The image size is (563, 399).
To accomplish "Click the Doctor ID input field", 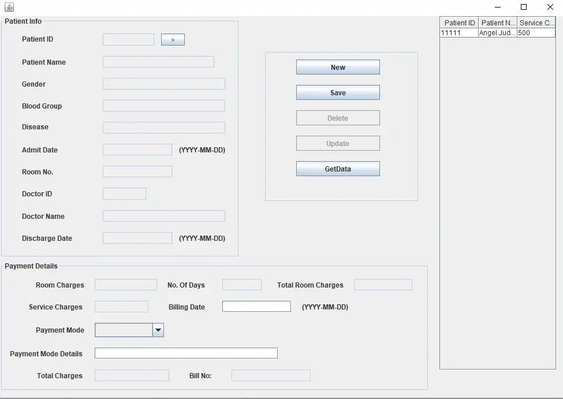I will (x=124, y=193).
